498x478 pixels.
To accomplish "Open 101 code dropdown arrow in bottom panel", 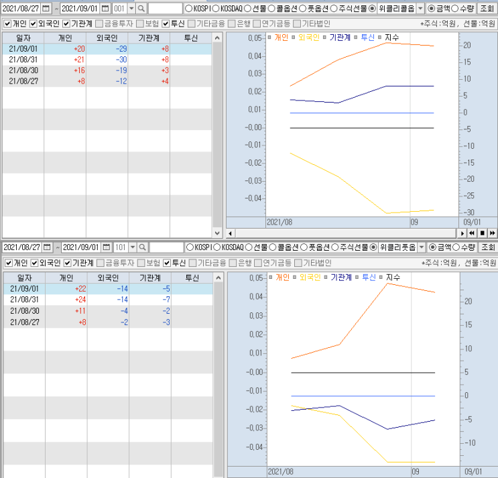I will pos(133,247).
